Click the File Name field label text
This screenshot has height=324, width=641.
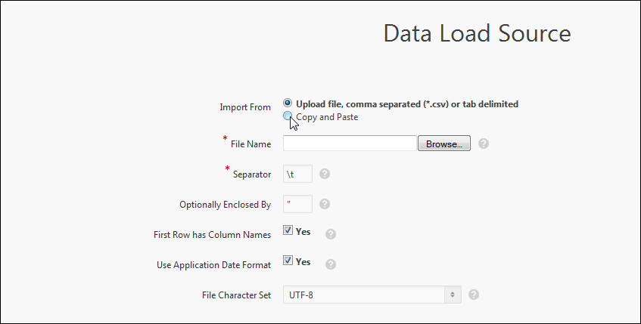[250, 144]
